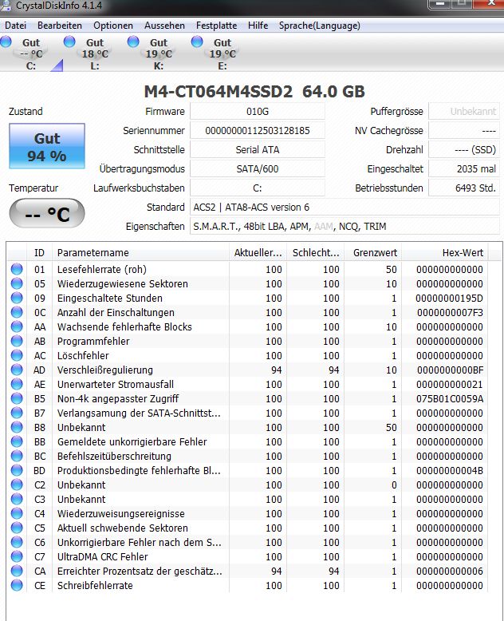Click the Eigenschaften features field
This screenshot has width=504, height=621.
coord(345,227)
